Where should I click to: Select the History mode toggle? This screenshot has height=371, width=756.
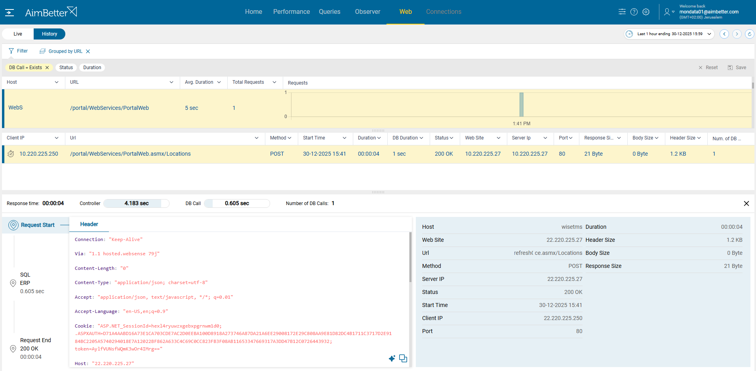tap(50, 34)
